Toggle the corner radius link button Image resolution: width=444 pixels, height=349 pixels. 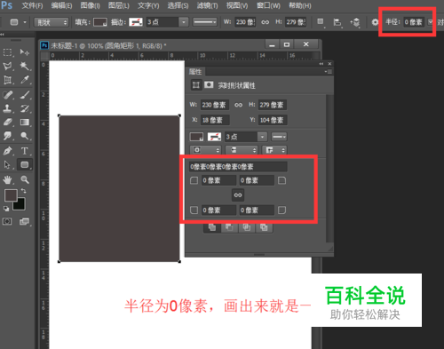click(x=238, y=195)
